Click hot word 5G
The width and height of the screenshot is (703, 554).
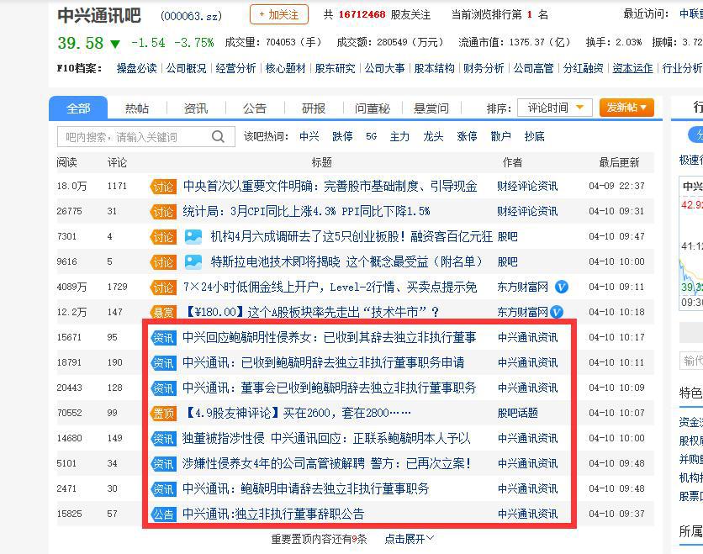coord(371,136)
